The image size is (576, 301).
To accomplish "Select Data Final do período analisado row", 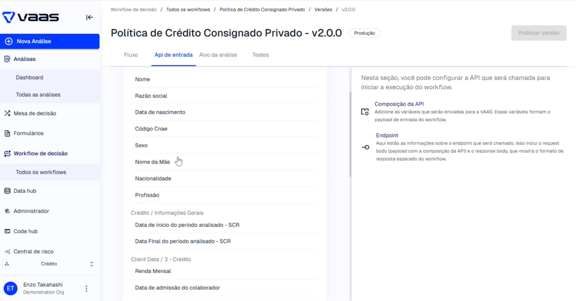I will [x=225, y=241].
